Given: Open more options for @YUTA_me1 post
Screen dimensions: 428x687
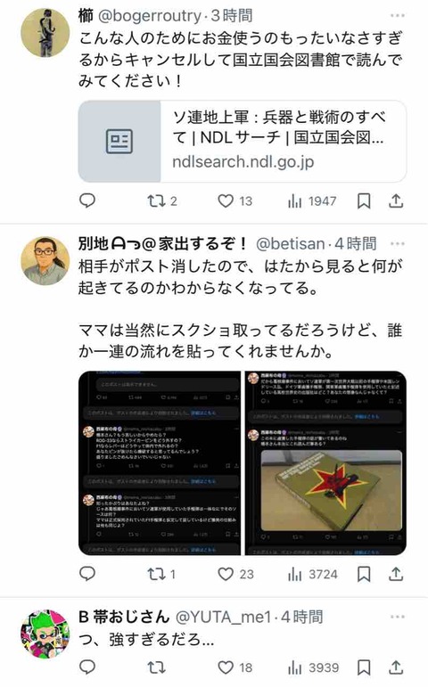Looking at the screenshot, I should tap(398, 617).
